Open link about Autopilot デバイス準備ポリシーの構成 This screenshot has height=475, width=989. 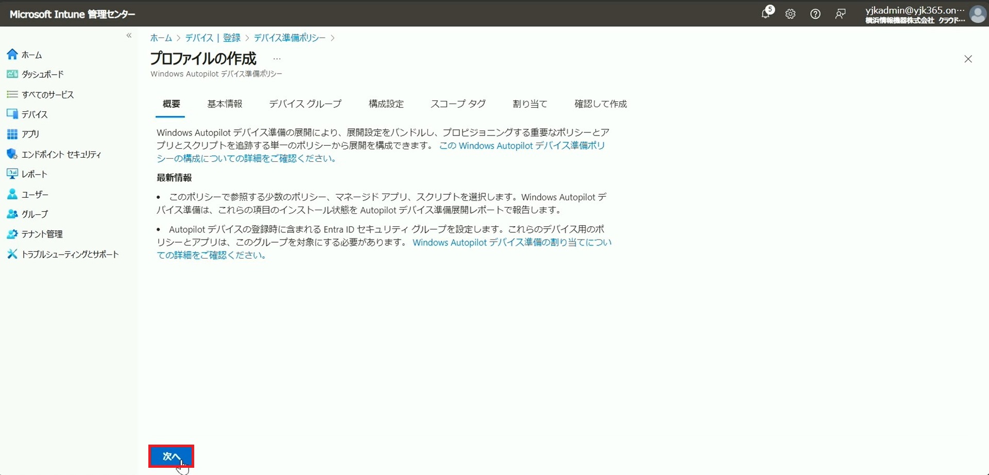point(381,152)
